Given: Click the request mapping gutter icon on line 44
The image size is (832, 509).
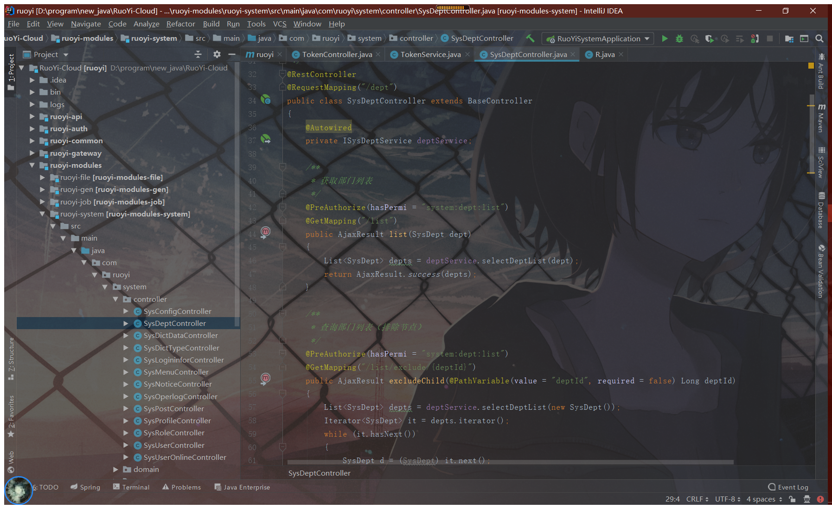Looking at the screenshot, I should pos(265,232).
